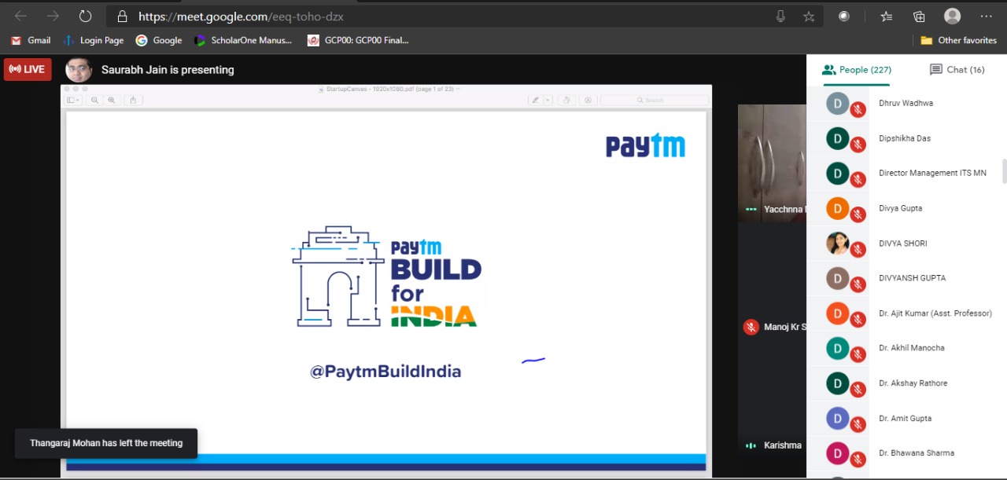Select participant Dr. Bhawana Sharma
The width and height of the screenshot is (1007, 480).
click(917, 453)
